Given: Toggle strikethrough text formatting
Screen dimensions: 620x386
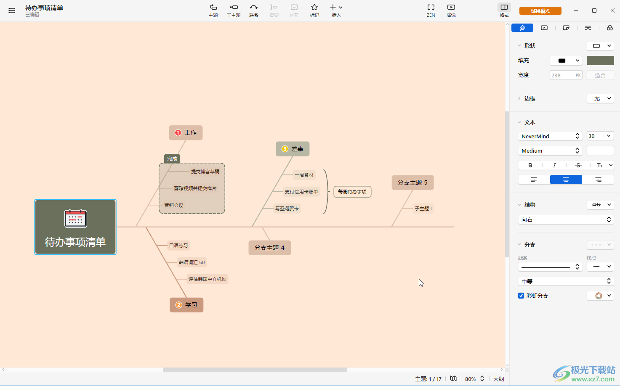Looking at the screenshot, I should tap(578, 165).
